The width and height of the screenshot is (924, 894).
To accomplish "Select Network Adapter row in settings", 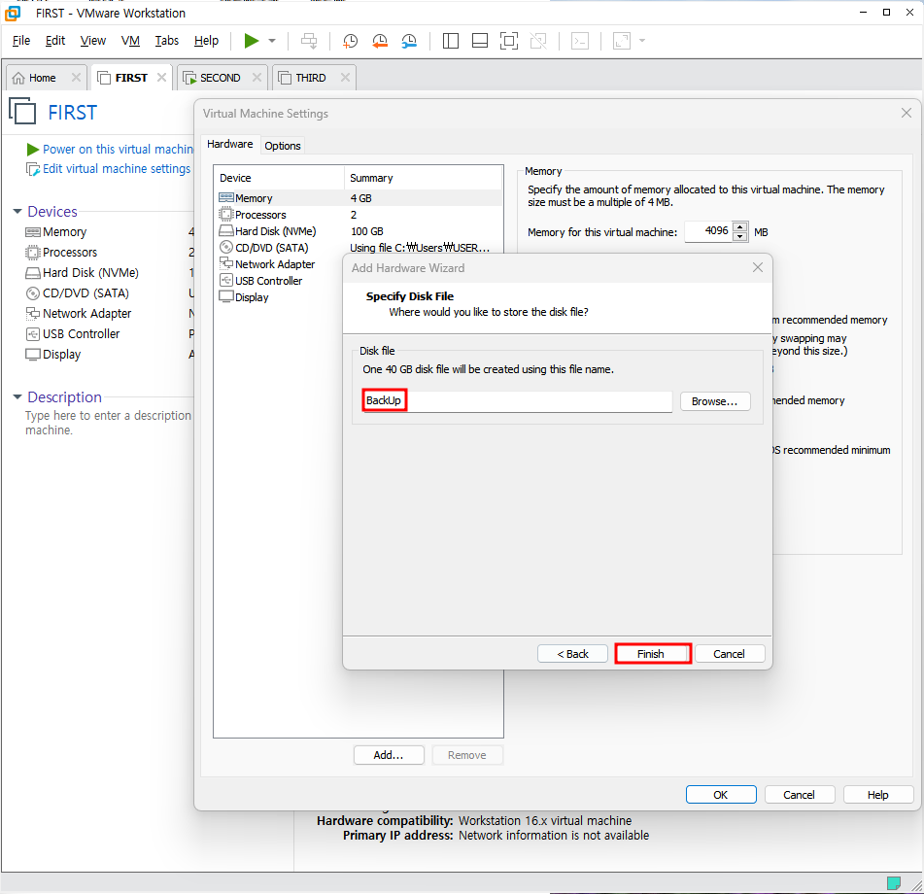I will pyautogui.click(x=275, y=264).
